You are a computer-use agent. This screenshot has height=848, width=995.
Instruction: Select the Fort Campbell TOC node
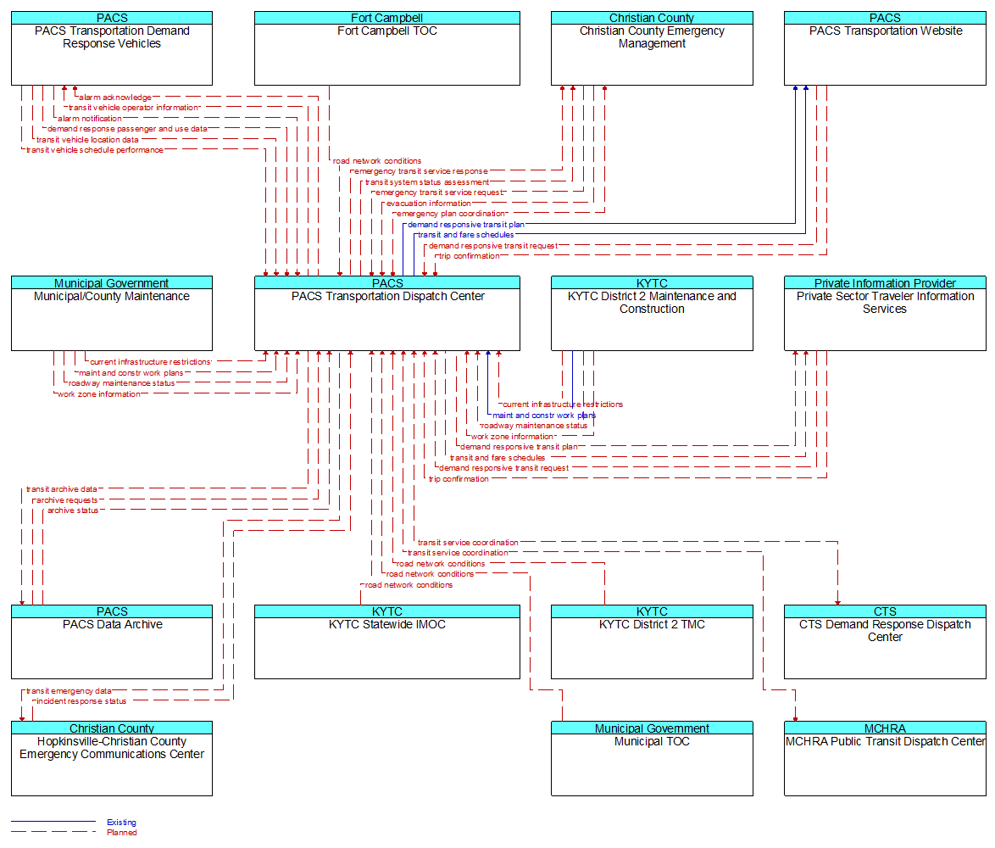click(x=387, y=48)
